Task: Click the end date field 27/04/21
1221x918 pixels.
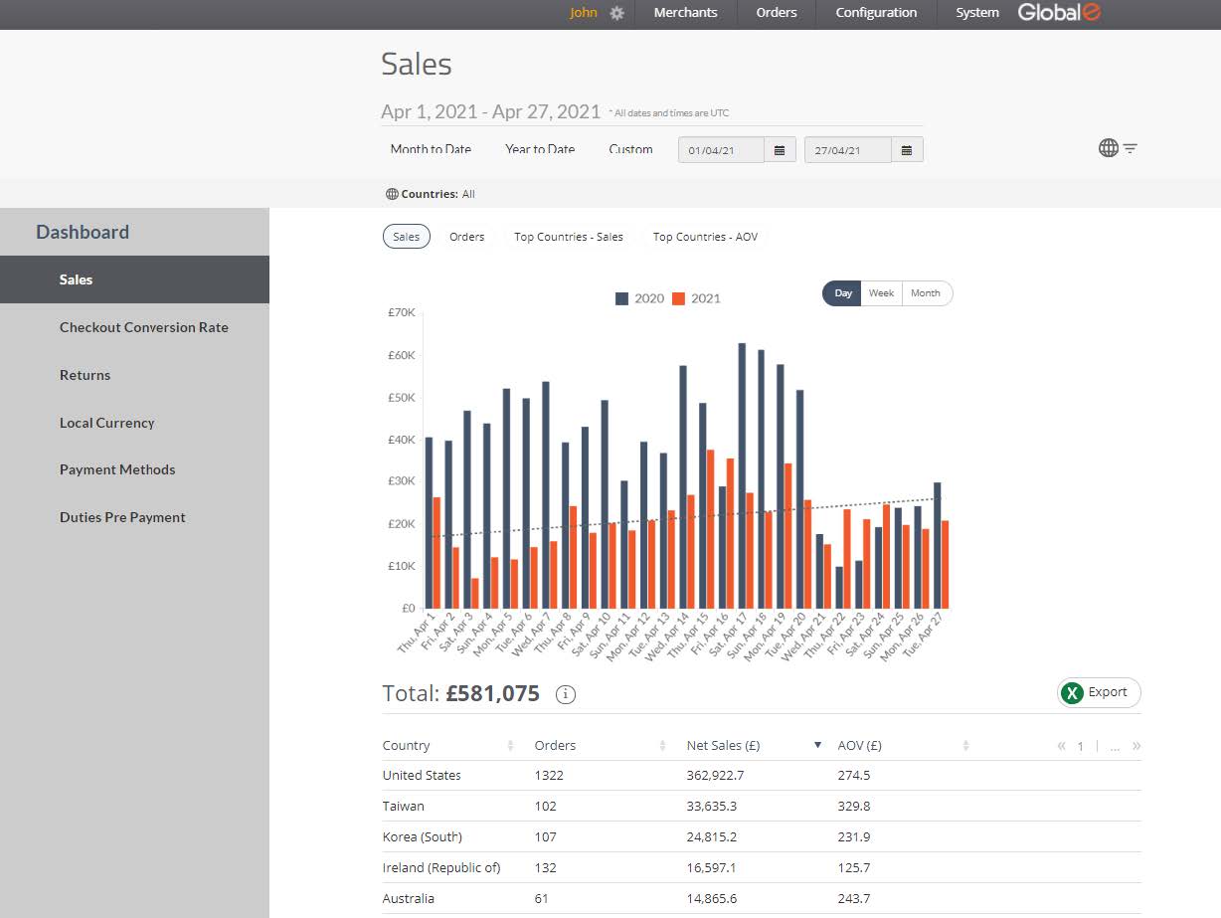Action: [848, 150]
